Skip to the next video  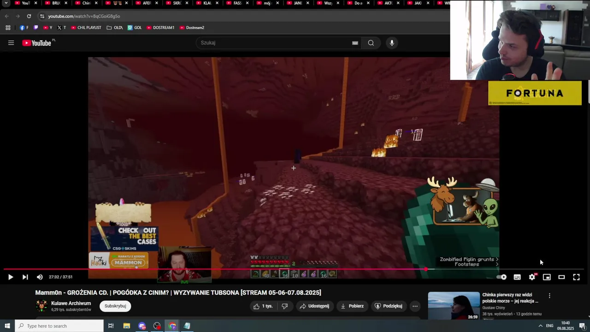(x=25, y=277)
